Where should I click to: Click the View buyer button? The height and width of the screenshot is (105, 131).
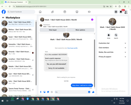point(53,30)
